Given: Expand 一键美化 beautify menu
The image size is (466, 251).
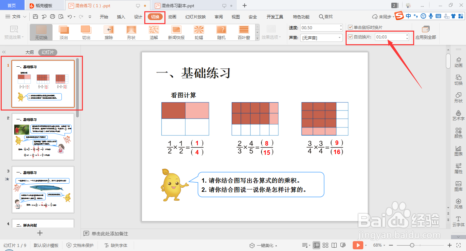Looking at the screenshot, I should (263, 245).
